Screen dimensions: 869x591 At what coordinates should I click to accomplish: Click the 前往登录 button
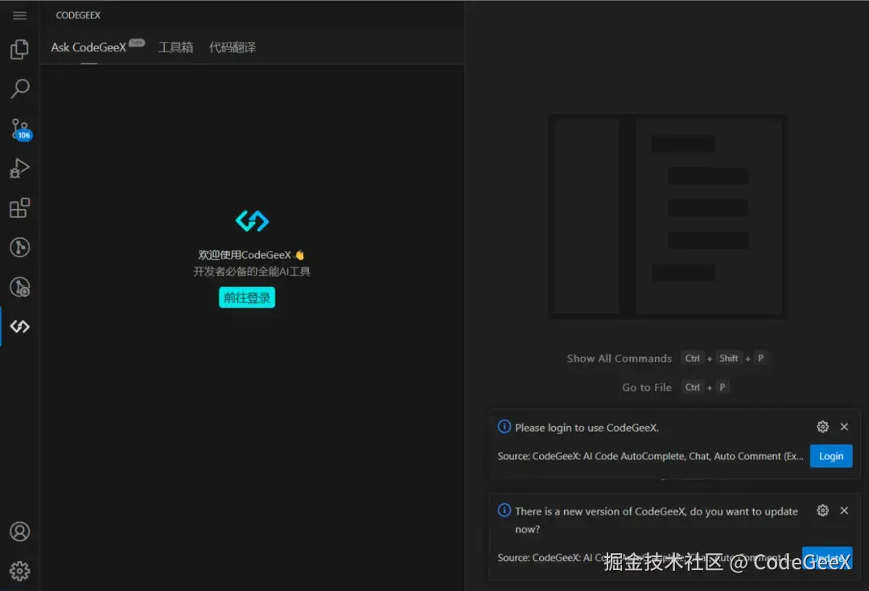[x=247, y=298]
